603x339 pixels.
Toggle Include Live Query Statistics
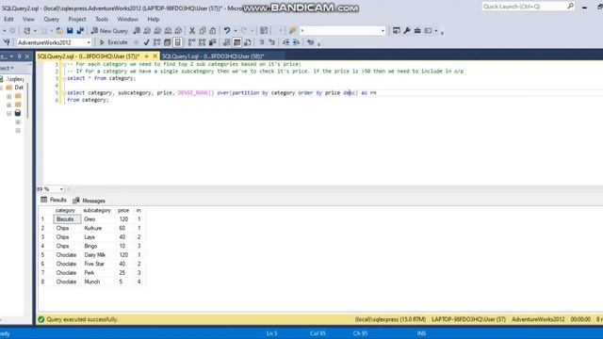pyautogui.click(x=202, y=42)
